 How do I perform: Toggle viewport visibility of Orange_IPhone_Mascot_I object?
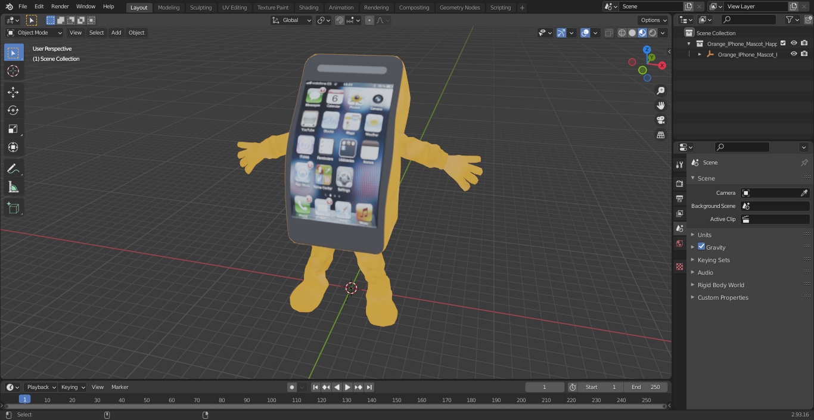(794, 54)
